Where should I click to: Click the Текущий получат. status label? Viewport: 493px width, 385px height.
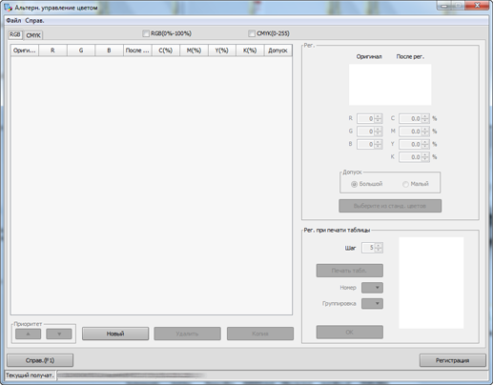[30, 375]
